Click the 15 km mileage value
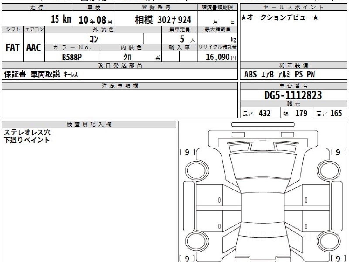This screenshot has height=262, width=349. 61,20
